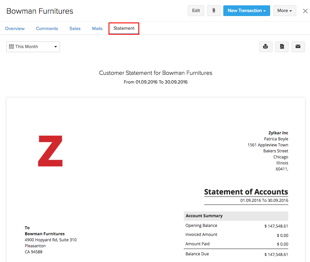Screen dimensions: 310x262
Task: Click the paperclip attachment icon
Action: (214, 11)
